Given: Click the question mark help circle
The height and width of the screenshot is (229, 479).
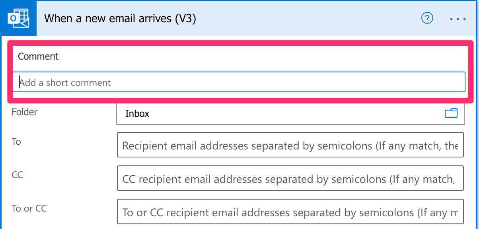Looking at the screenshot, I should [427, 18].
